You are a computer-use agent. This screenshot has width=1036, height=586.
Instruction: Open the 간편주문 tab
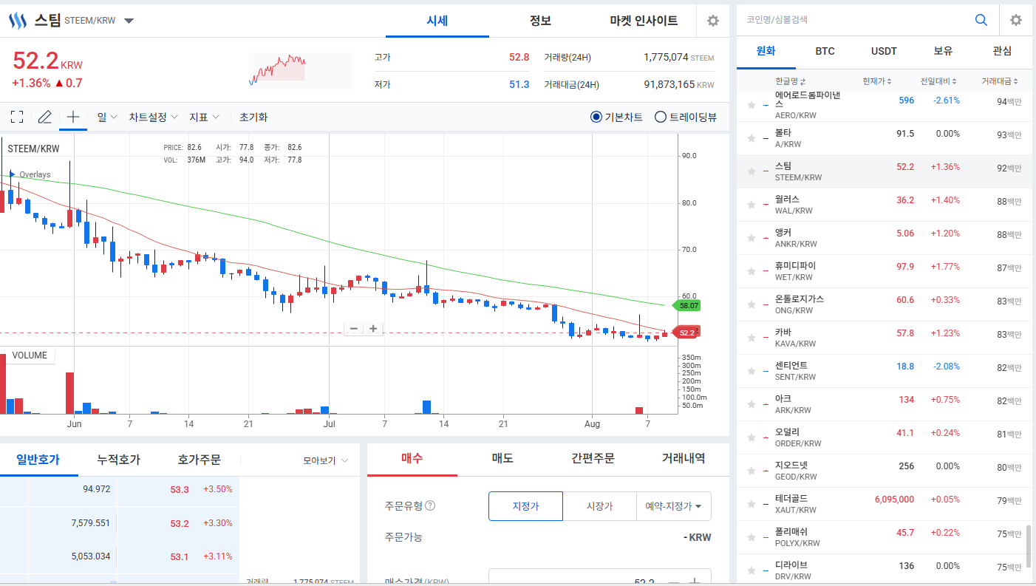tap(593, 458)
